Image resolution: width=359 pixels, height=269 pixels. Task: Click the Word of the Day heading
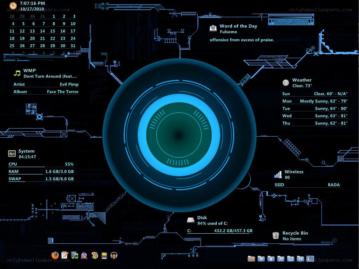coord(238,26)
